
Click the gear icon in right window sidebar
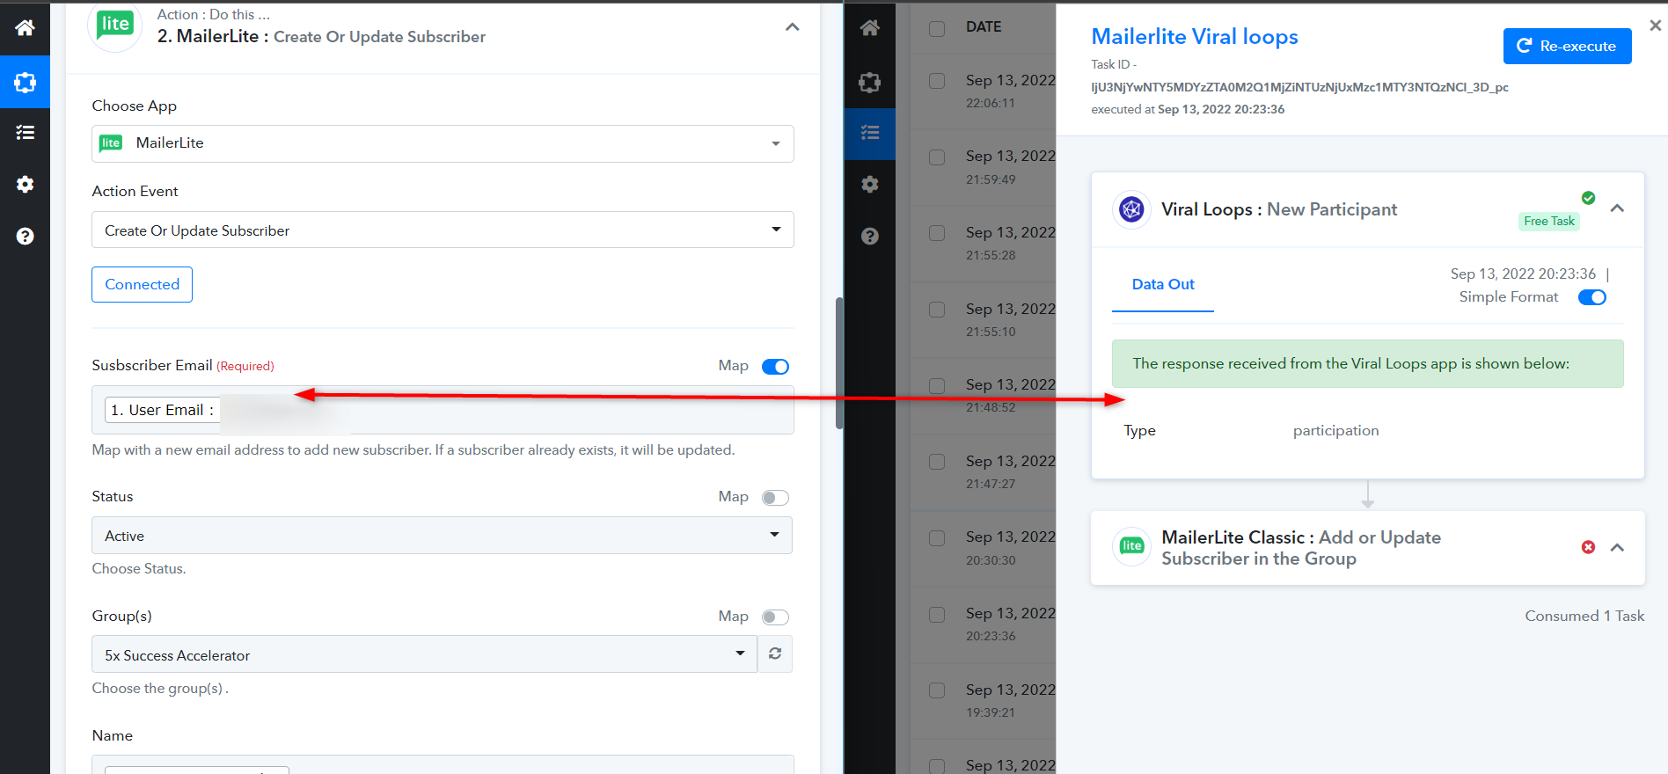pos(870,184)
